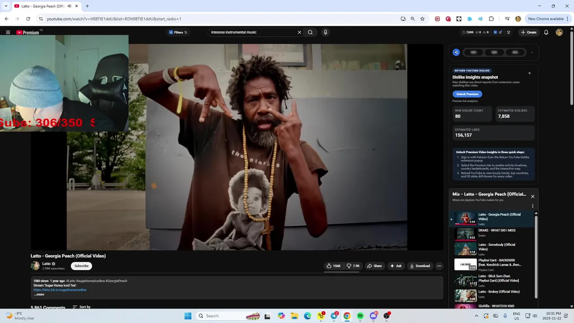The width and height of the screenshot is (574, 323).
Task: Select Latto - Blick Sum in the mix
Action: (x=492, y=280)
